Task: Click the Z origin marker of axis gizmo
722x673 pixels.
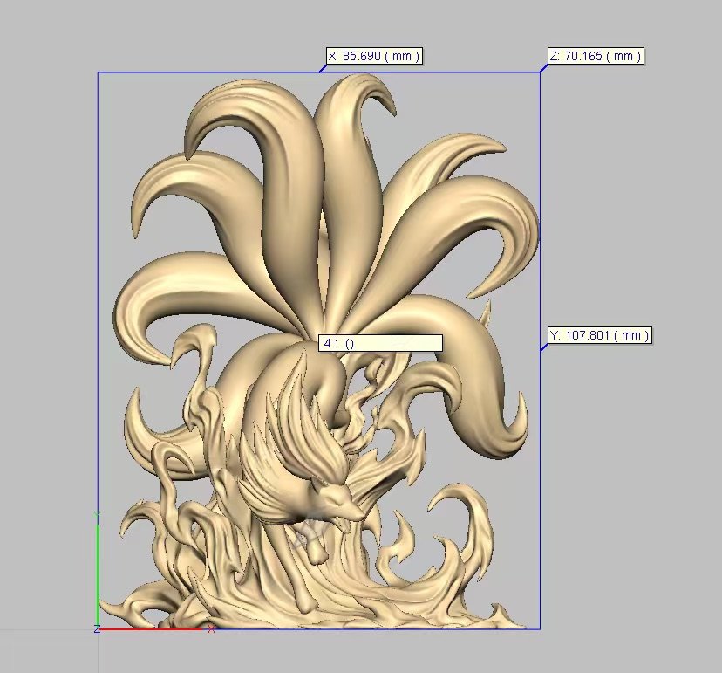Action: (96, 628)
